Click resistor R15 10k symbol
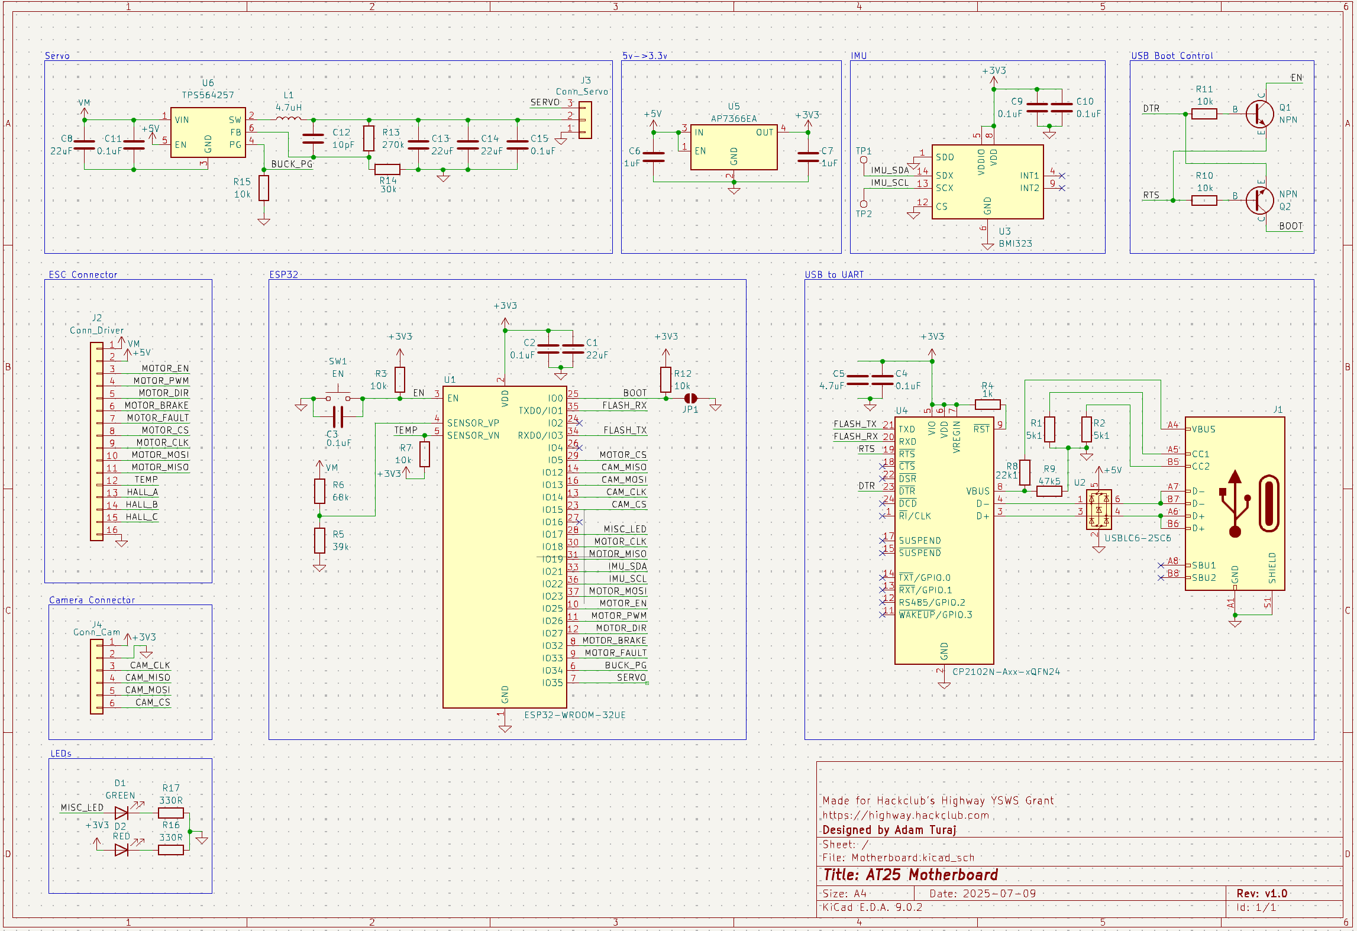The image size is (1357, 931). coord(264,188)
